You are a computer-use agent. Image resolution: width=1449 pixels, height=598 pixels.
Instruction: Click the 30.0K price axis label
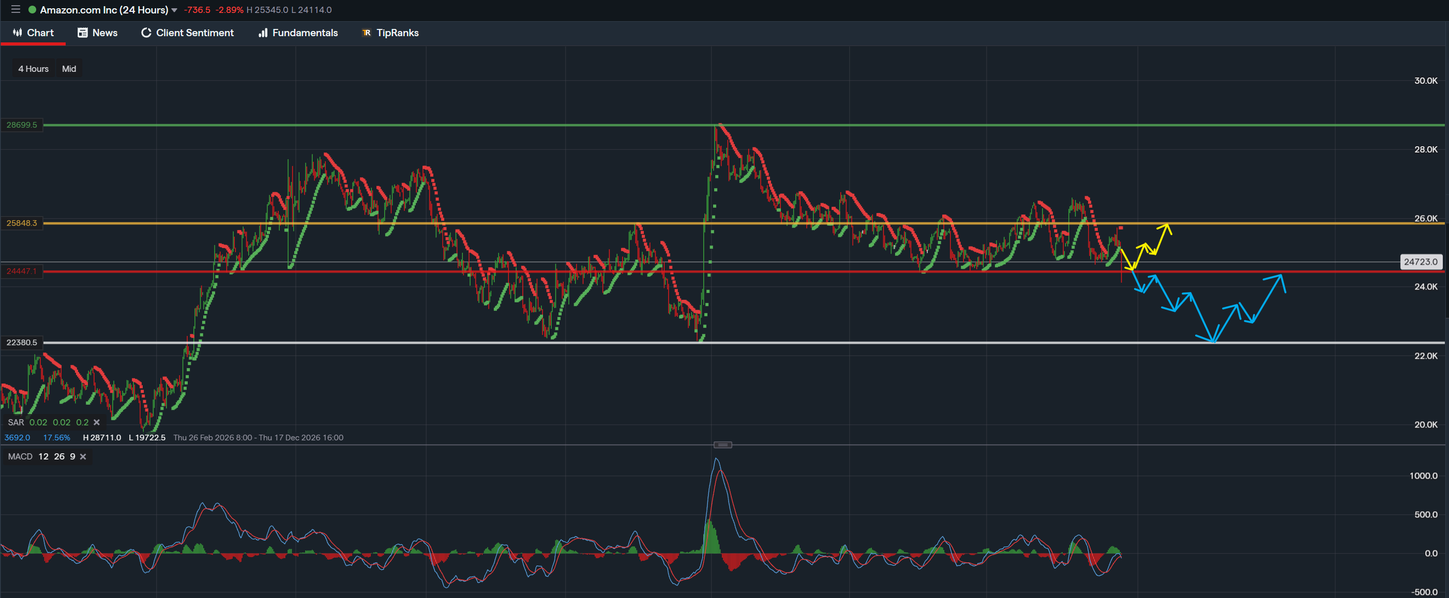coord(1426,80)
